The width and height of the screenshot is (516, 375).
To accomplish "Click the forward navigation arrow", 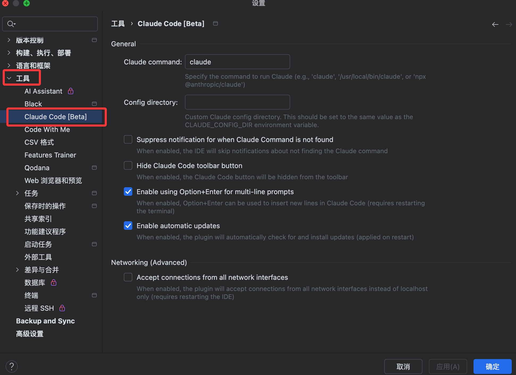I will click(x=509, y=24).
